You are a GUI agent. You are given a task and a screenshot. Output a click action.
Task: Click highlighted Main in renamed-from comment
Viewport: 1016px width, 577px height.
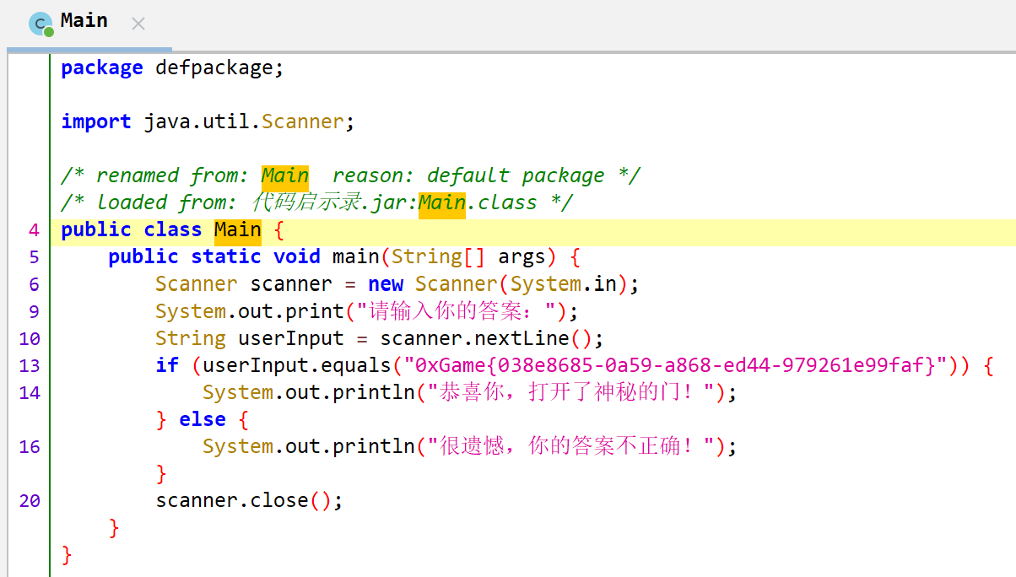[284, 175]
